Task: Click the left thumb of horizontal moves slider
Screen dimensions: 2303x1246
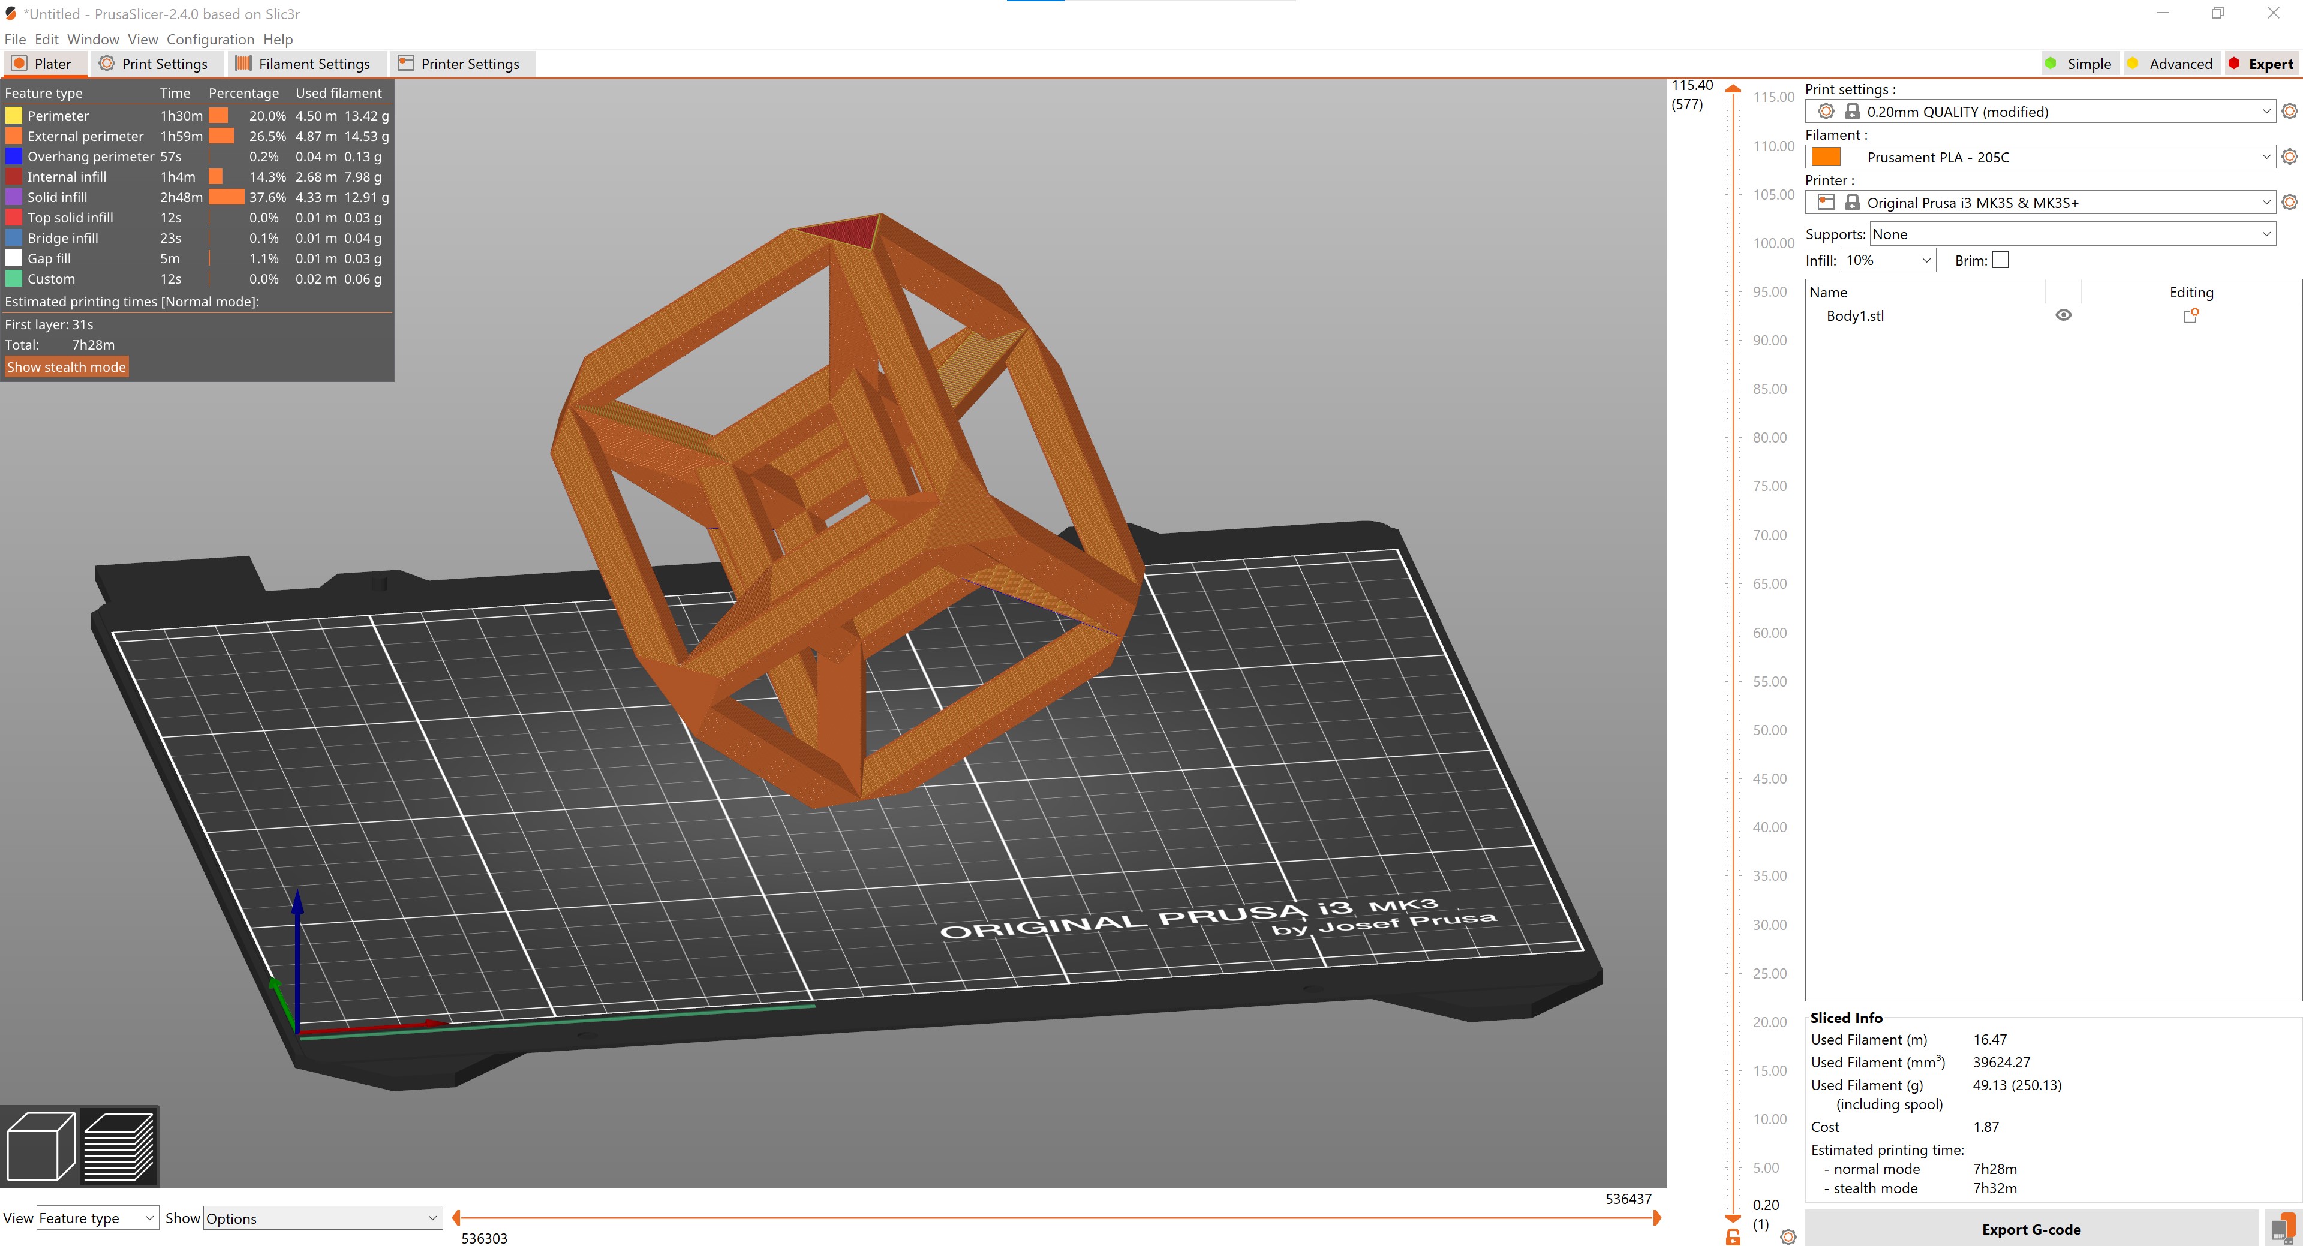Action: [x=457, y=1217]
